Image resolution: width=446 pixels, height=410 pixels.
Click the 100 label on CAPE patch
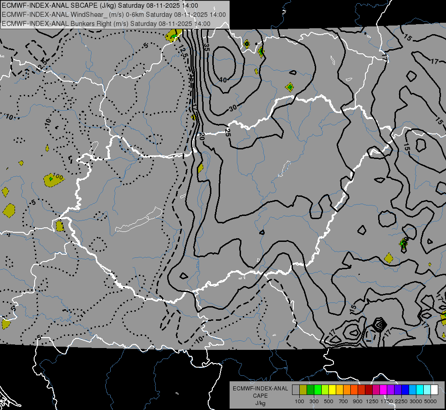(58, 177)
